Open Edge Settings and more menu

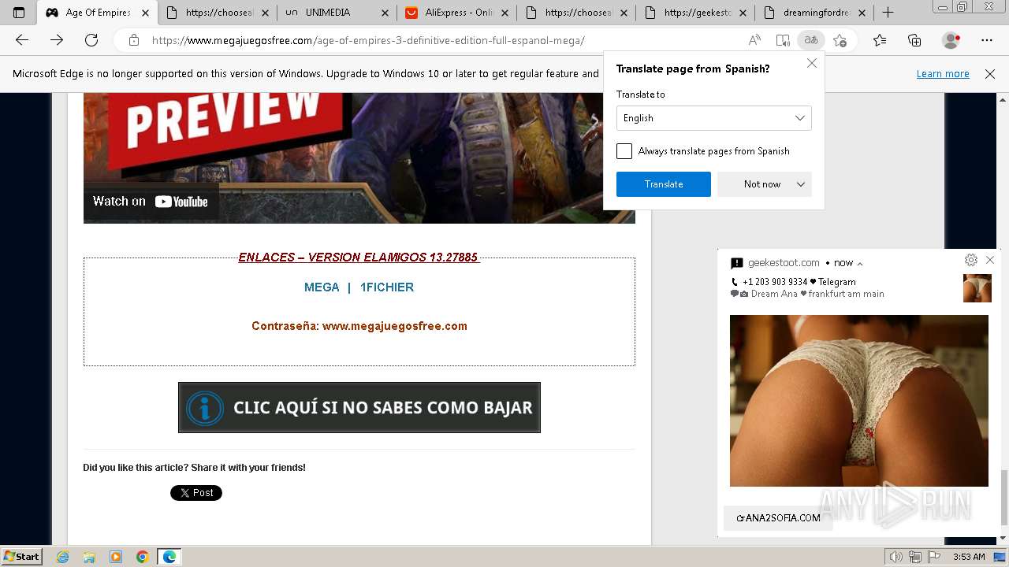987,40
